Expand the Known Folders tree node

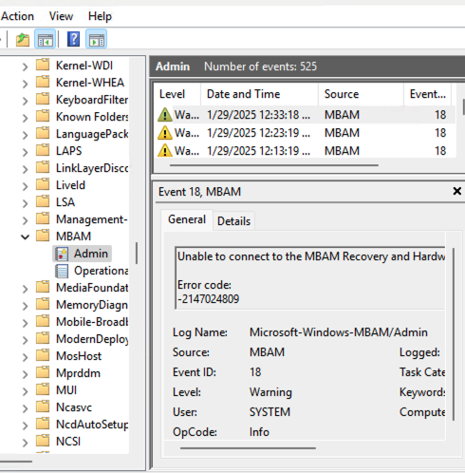[25, 118]
